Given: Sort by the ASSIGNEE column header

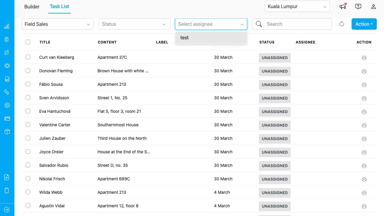Looking at the screenshot, I should click(305, 42).
